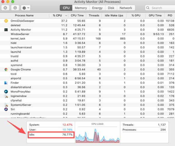175x146 pixels.
Task: Select the kernel_task process row
Action: 87,39
